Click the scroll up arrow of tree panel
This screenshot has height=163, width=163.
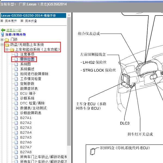(69, 15)
